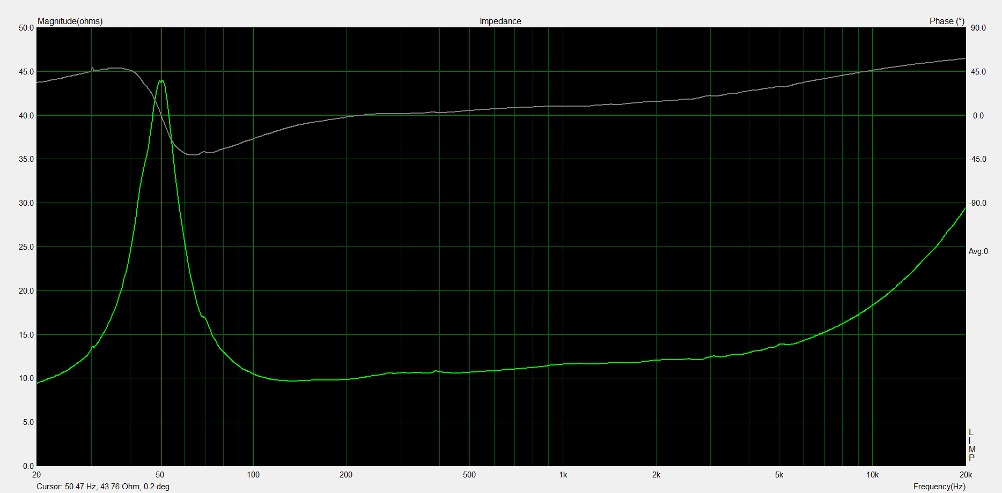Click the vertical 'LIMP' label
The image size is (1002, 493).
pyautogui.click(x=972, y=445)
